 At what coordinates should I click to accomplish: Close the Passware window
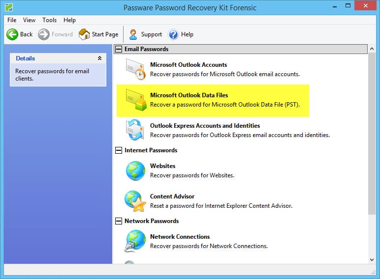pos(365,5)
